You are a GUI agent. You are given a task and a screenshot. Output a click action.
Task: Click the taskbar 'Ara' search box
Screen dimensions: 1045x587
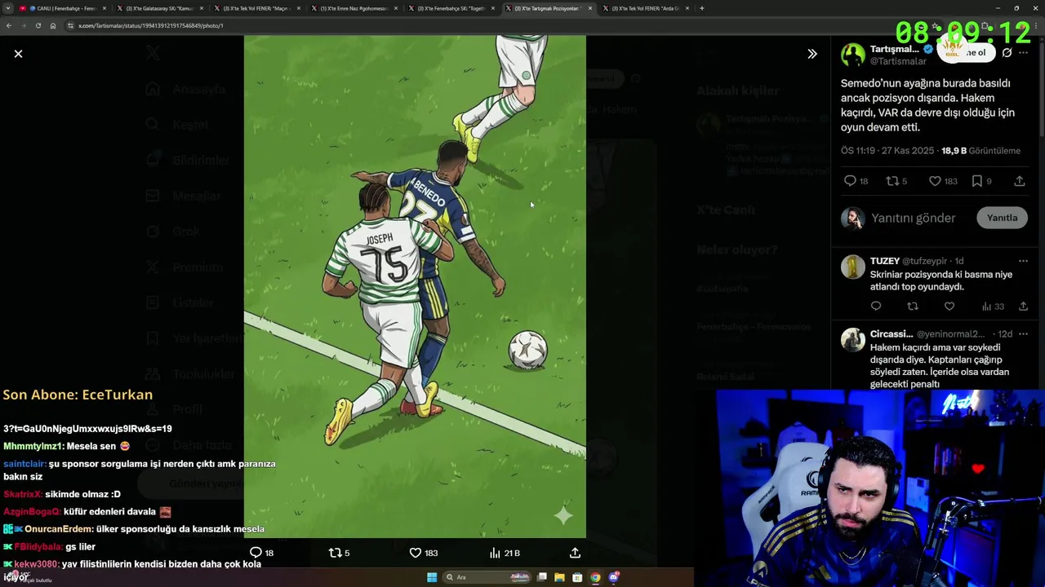pos(487,577)
